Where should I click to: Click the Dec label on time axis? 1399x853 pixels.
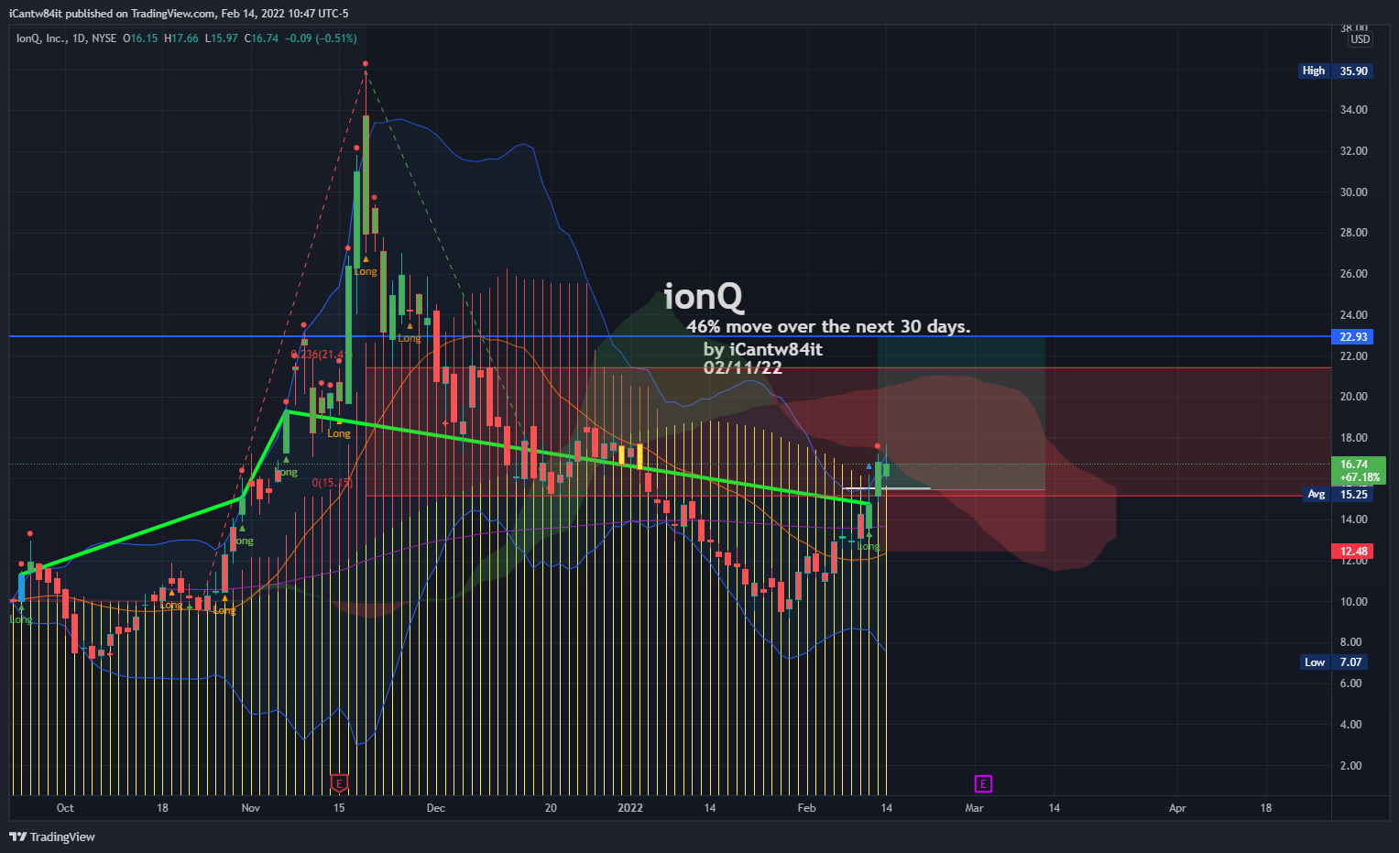(436, 808)
